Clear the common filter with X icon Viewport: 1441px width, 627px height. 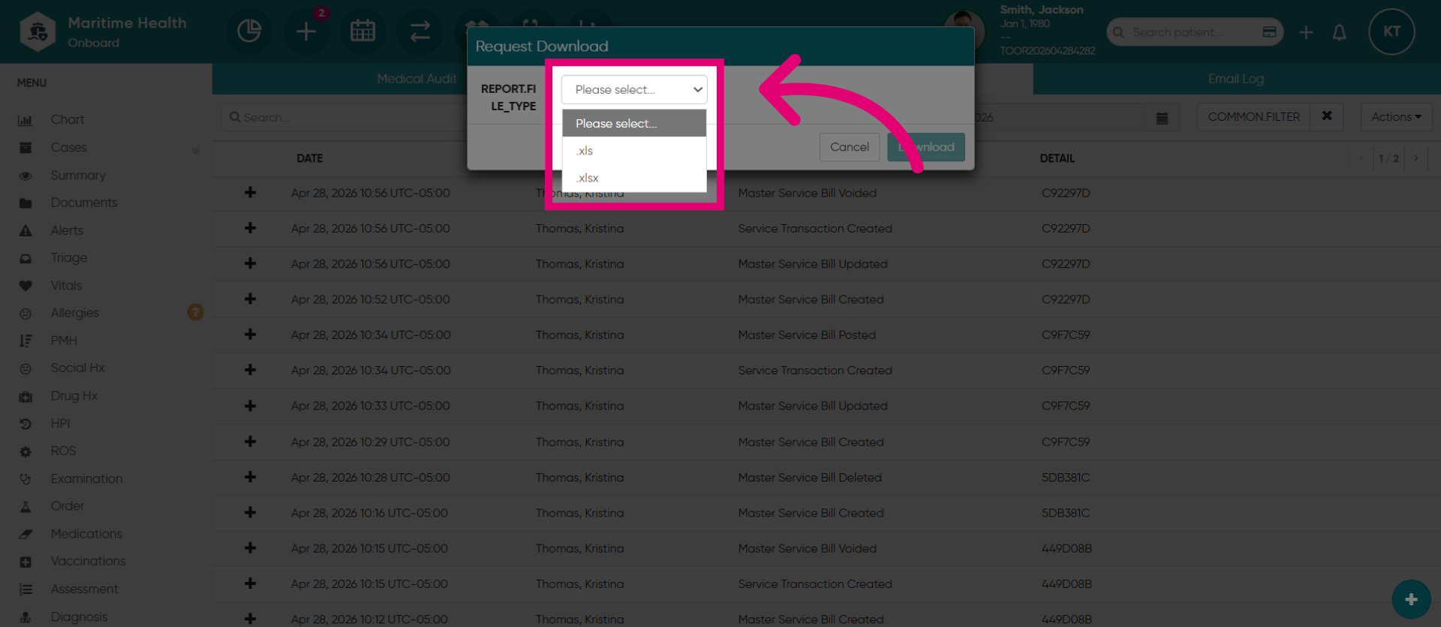[1327, 116]
